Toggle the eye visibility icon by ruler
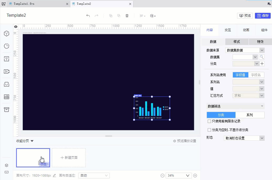 click(x=16, y=27)
